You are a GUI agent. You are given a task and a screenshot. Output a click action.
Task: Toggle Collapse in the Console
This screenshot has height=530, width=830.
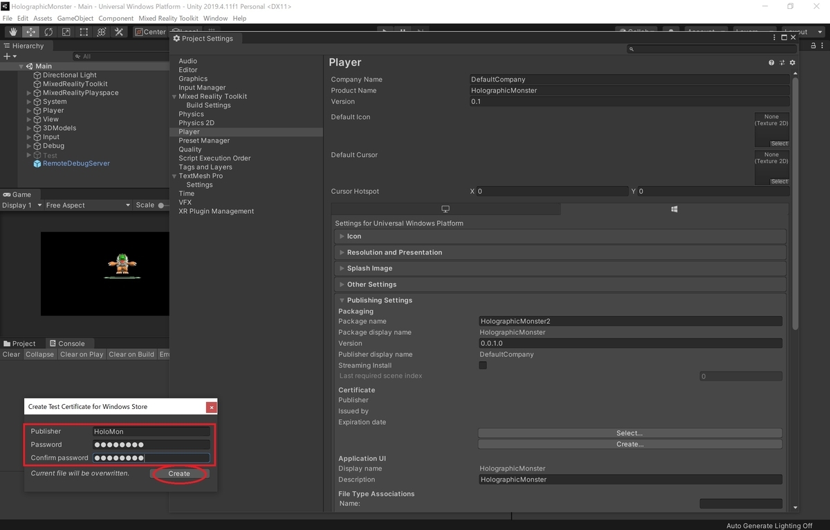[x=40, y=355]
